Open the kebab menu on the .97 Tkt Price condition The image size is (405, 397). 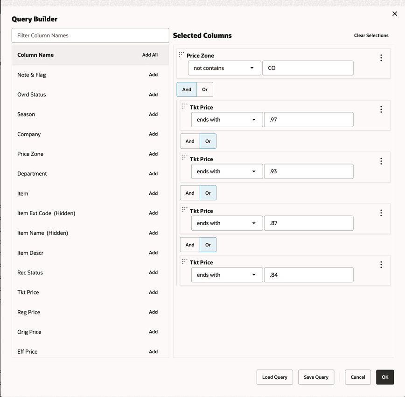click(381, 110)
